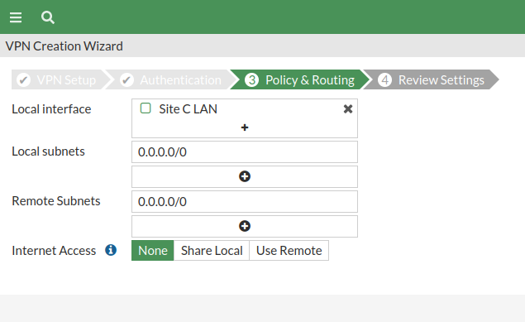Click the Remote Subnets label
This screenshot has width=525, height=322.
pos(56,200)
